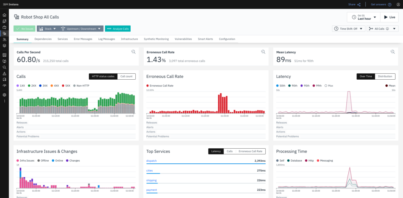403x198 pixels.
Task: Click the Robot Shop application icon by title
Action: pyautogui.click(x=17, y=17)
